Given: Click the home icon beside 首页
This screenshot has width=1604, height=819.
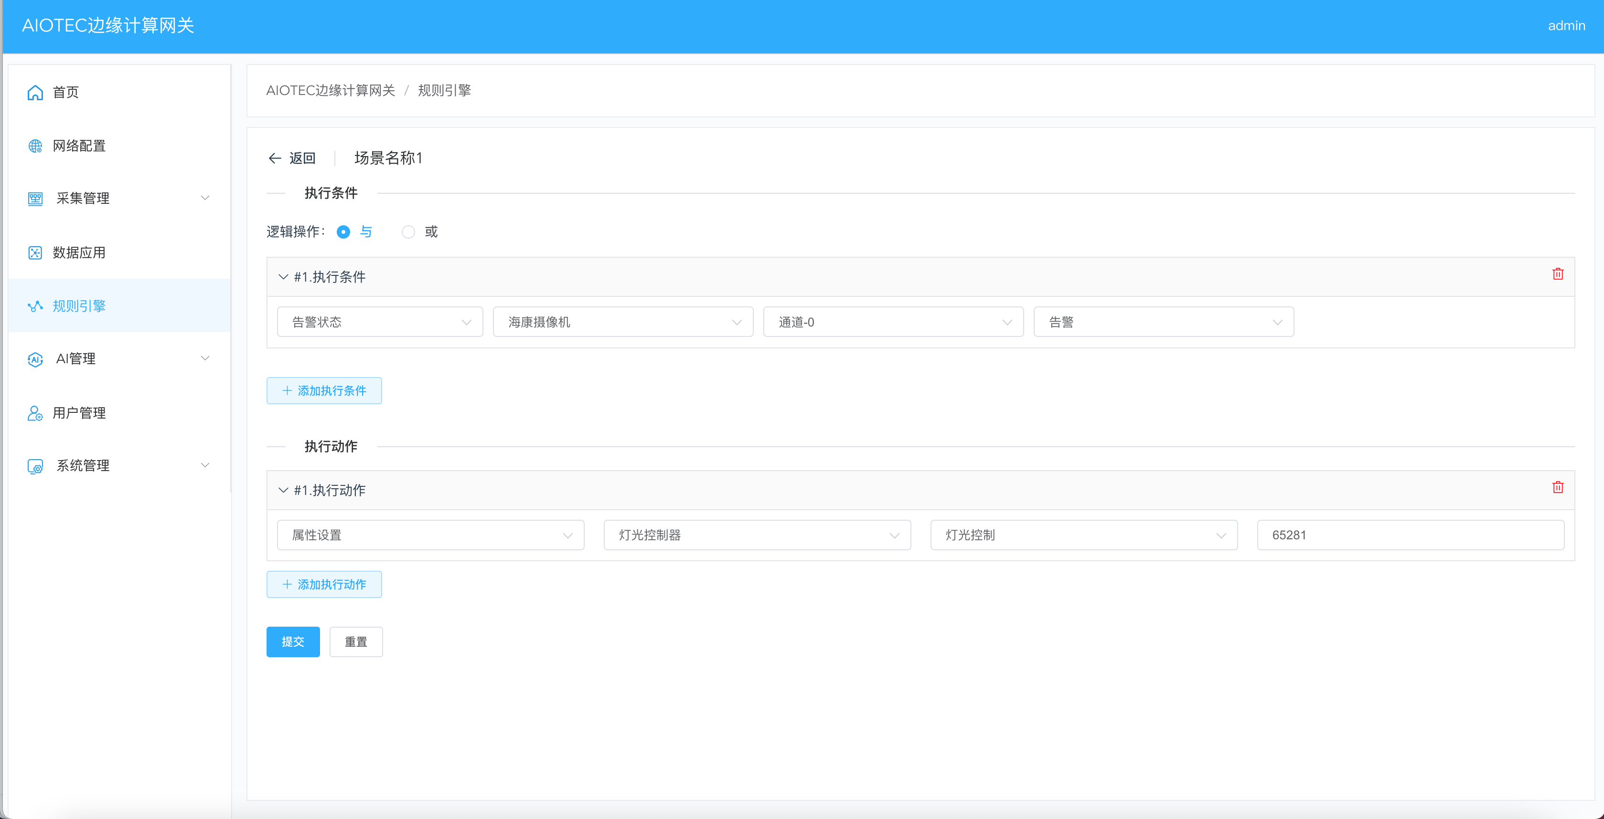Looking at the screenshot, I should pos(35,93).
